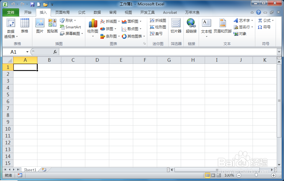
Task: Insert a slicer (切片器)
Action: click(x=176, y=26)
